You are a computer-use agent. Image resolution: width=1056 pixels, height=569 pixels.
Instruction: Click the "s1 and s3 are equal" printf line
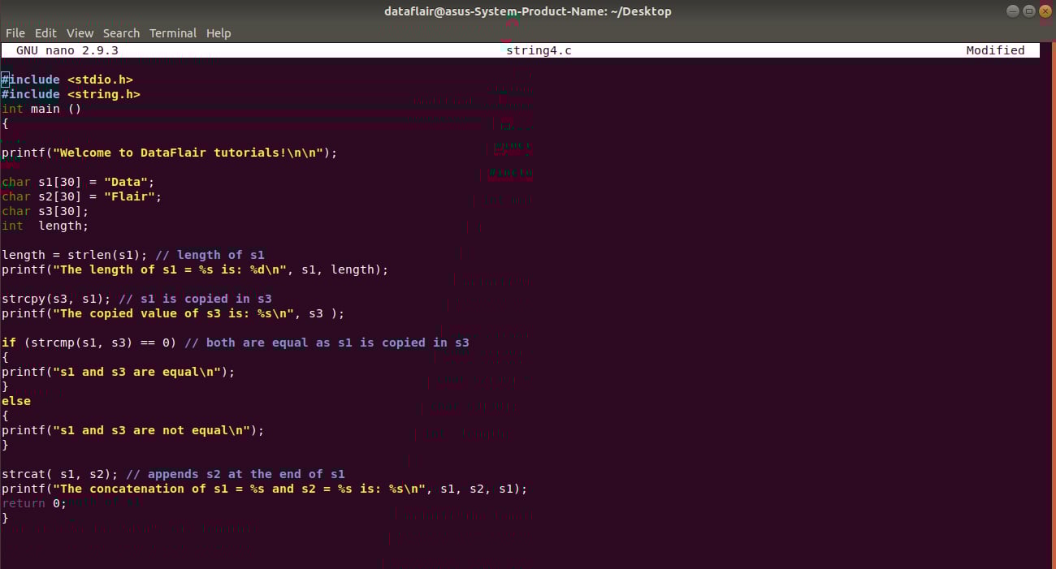click(x=119, y=372)
